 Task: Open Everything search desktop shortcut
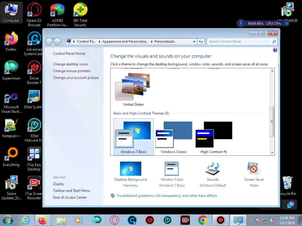[12, 157]
